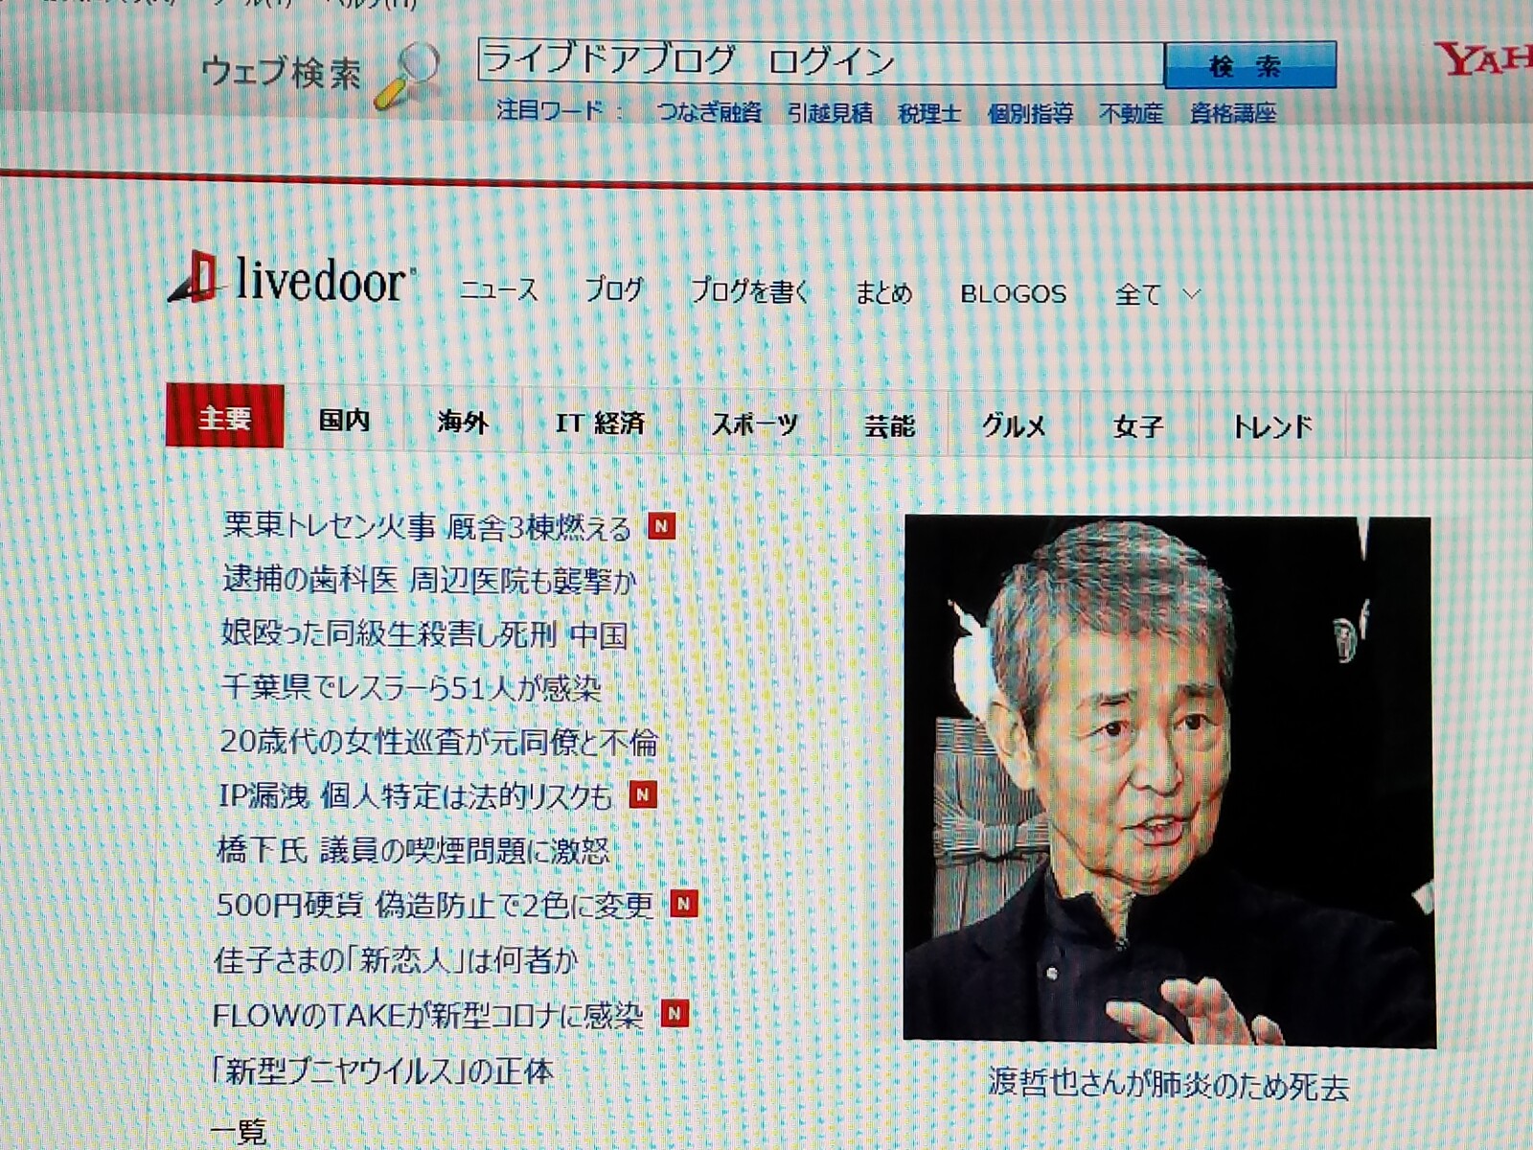Click the N badge beside 栗東トレセン火事 headline
Image resolution: width=1533 pixels, height=1150 pixels.
pyautogui.click(x=661, y=525)
